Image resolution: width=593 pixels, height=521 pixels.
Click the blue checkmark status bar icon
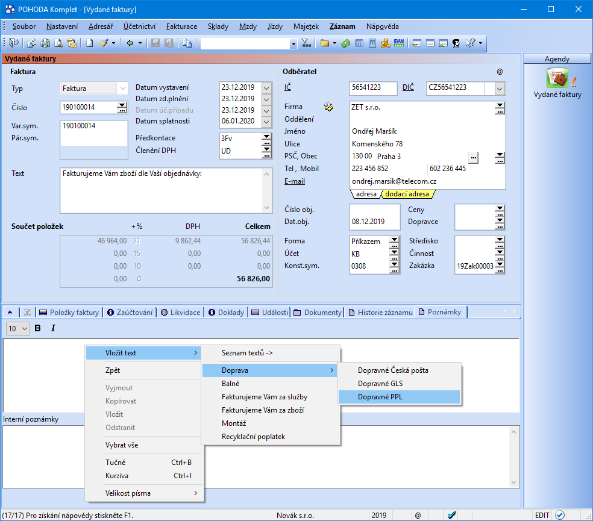click(452, 515)
